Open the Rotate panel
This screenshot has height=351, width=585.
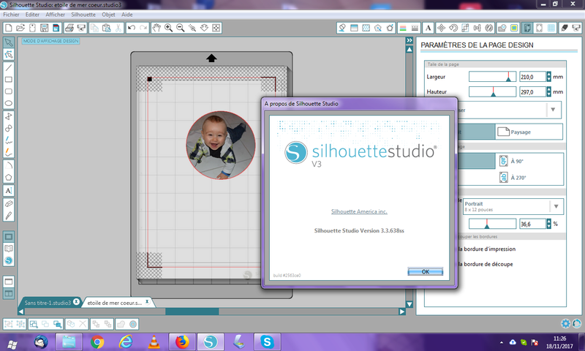pyautogui.click(x=453, y=28)
